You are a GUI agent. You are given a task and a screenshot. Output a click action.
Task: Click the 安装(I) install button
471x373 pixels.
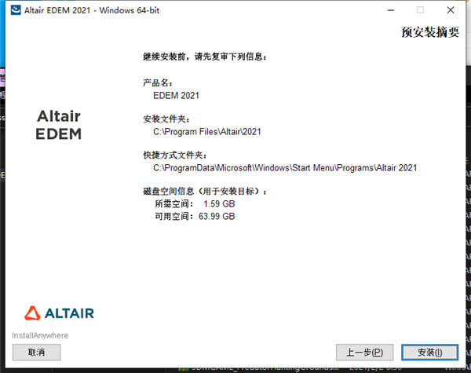pos(429,353)
